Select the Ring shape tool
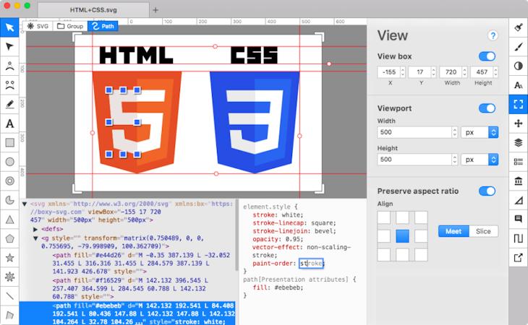The image size is (528, 325). 9,181
